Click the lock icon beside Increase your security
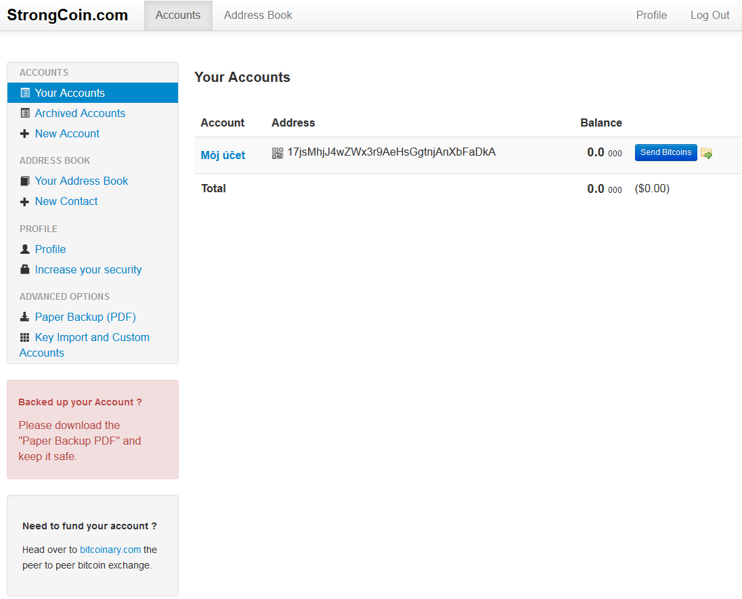Viewport: 742px width, 599px height. point(25,269)
